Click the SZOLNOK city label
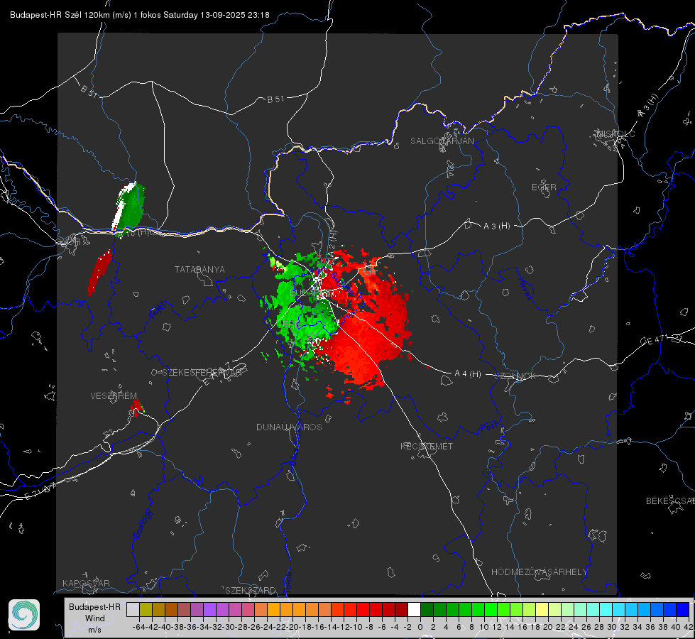 pos(516,376)
